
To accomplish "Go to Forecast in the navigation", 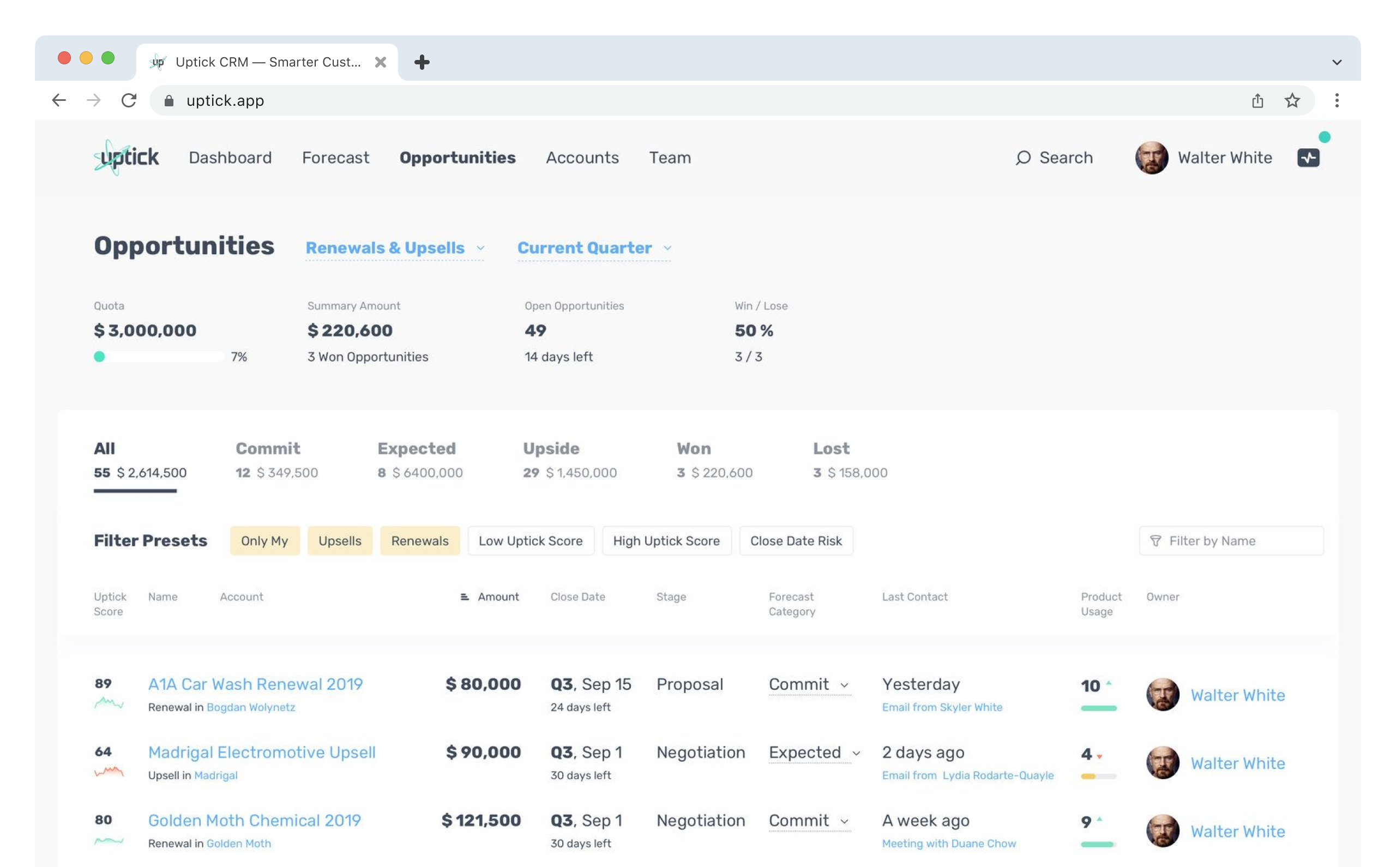I will pyautogui.click(x=335, y=158).
